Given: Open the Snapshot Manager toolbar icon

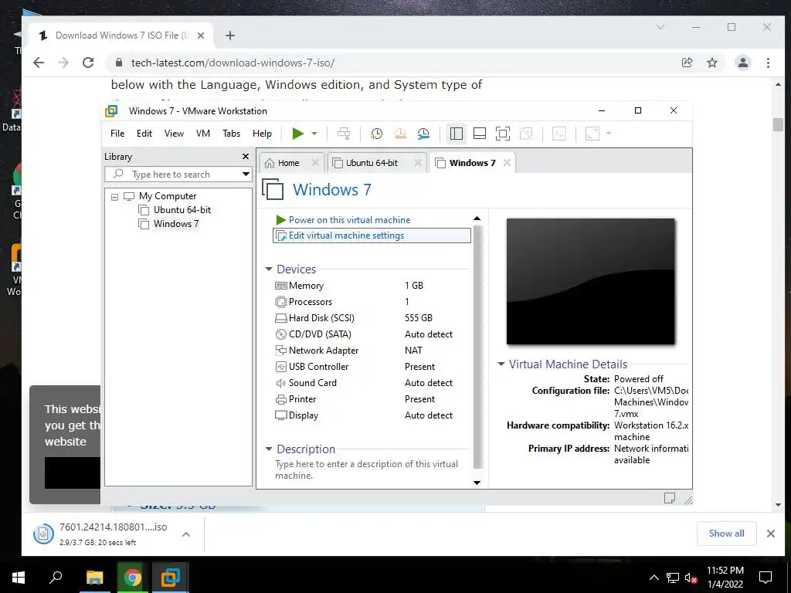Looking at the screenshot, I should pyautogui.click(x=423, y=134).
